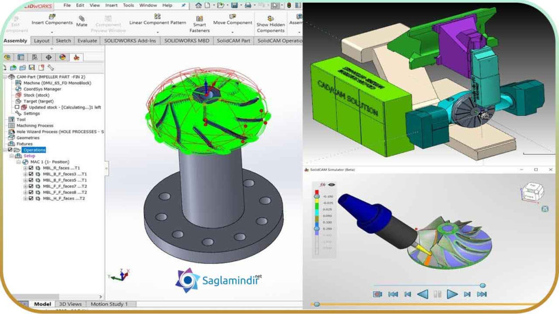Expand the MBL_F_F_faces7 operation node

click(x=25, y=186)
